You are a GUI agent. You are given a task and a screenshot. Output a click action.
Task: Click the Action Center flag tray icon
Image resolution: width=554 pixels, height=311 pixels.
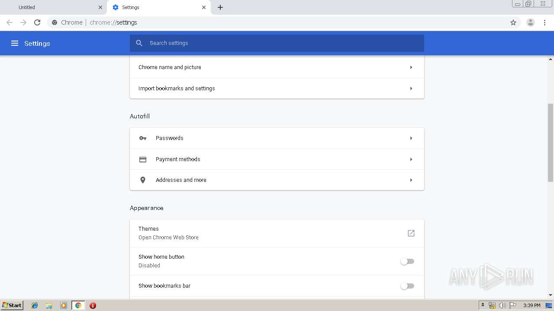pos(513,305)
